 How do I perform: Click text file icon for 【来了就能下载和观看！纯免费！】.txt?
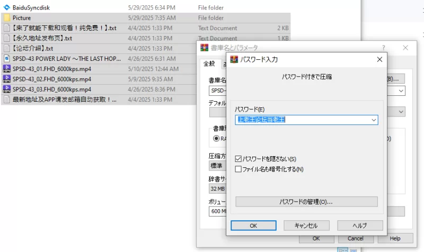coord(7,28)
